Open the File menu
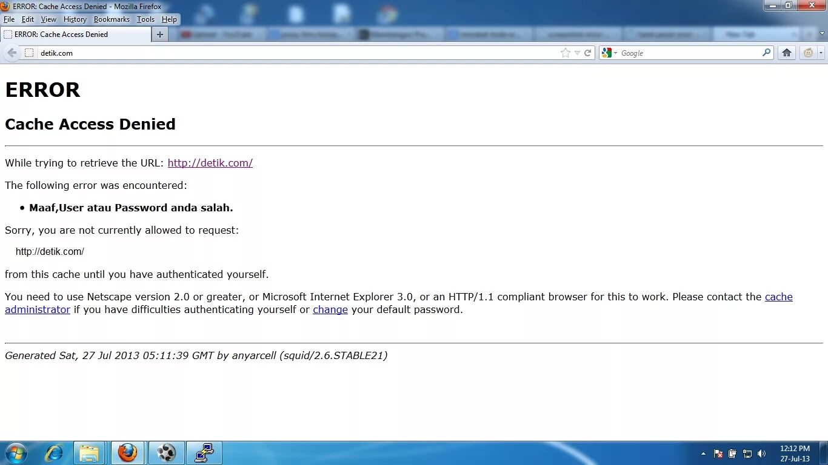 pyautogui.click(x=9, y=19)
